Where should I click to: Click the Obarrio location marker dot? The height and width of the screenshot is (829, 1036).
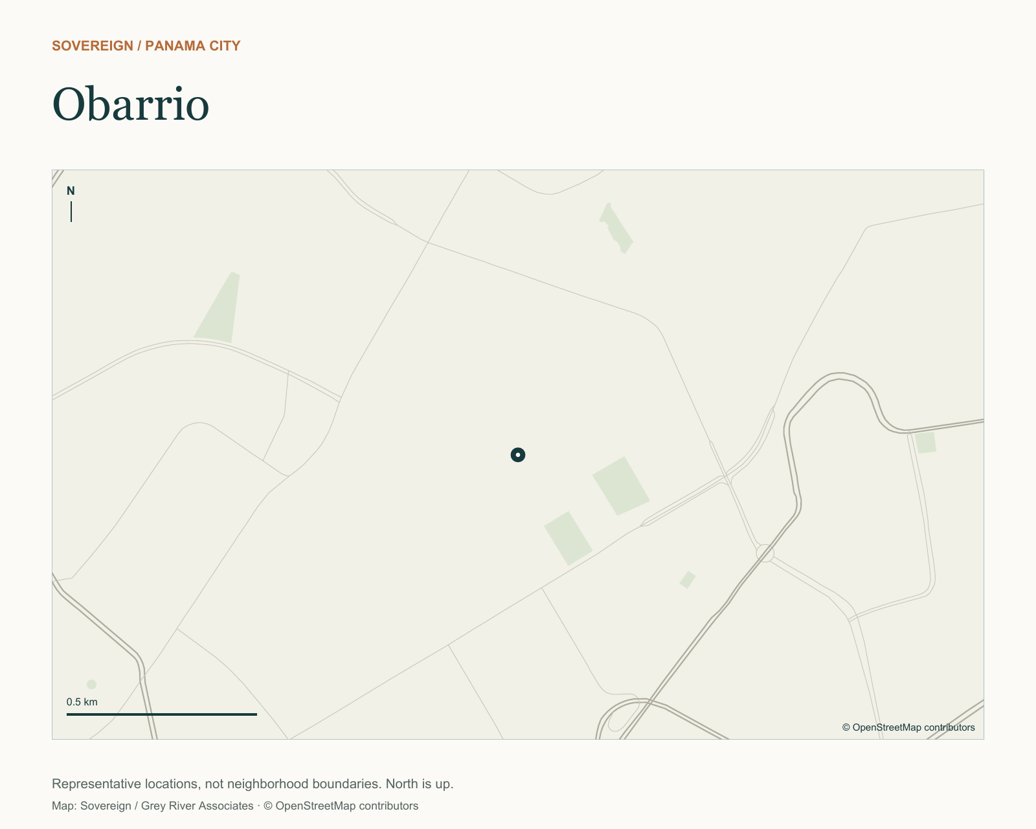click(x=518, y=455)
